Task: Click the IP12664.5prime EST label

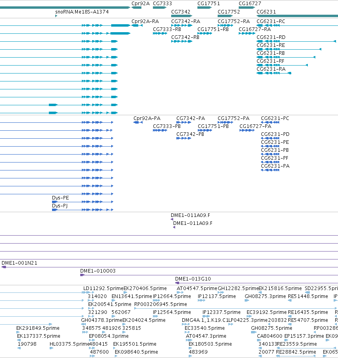Action: coord(172,296)
